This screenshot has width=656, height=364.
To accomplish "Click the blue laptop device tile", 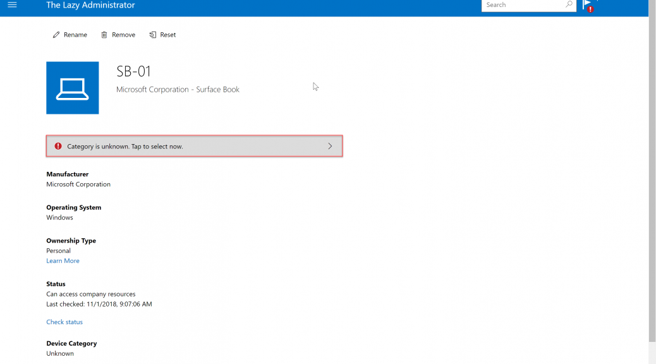I will pyautogui.click(x=73, y=88).
